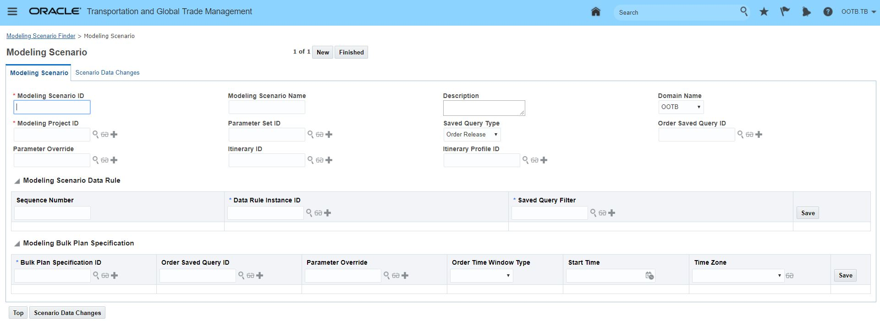The height and width of the screenshot is (321, 880).
Task: Click search magnifier for Saved Query Filter
Action: 593,212
